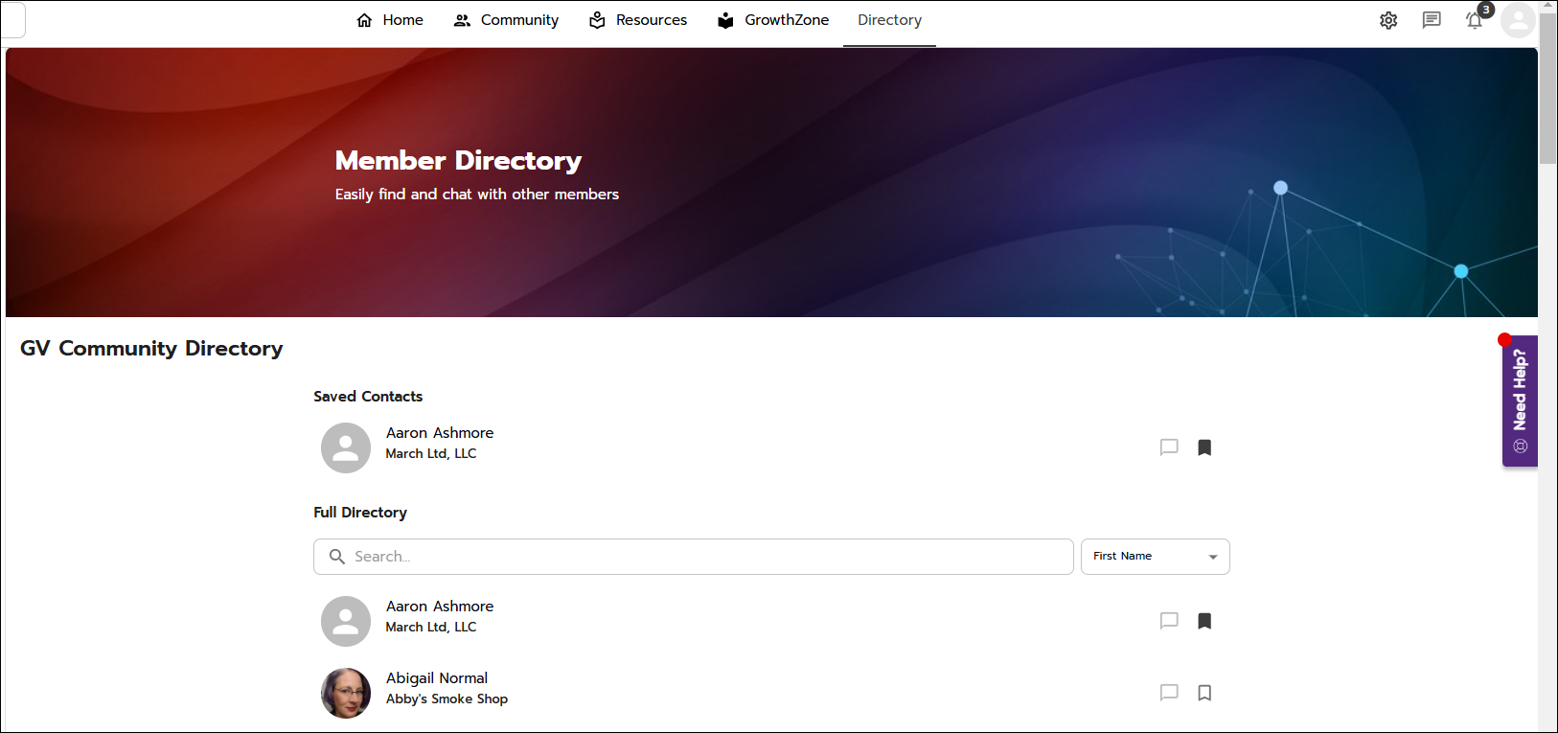Screen dimensions: 1558x733
Task: Navigate to GrowthZone in top navigation
Action: pyautogui.click(x=773, y=20)
